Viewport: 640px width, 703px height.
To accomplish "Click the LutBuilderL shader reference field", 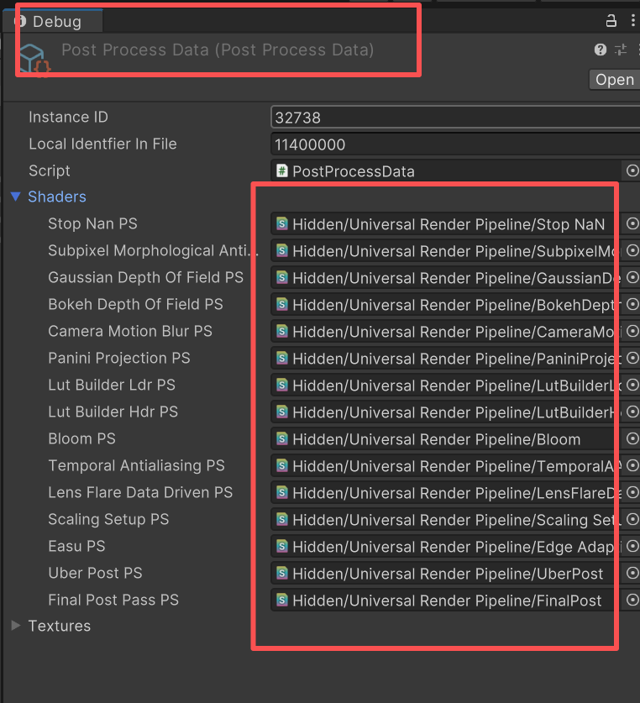I will (446, 386).
